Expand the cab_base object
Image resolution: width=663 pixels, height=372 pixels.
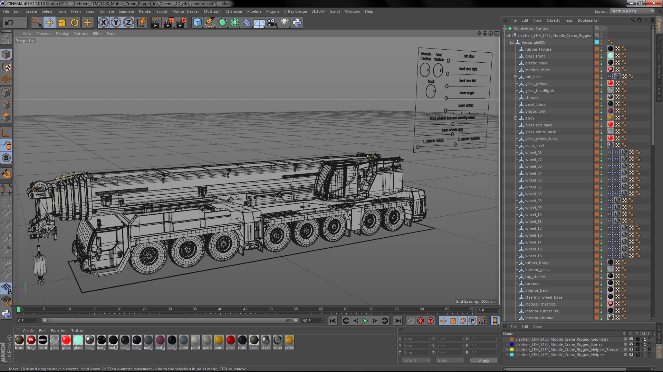tap(516, 77)
